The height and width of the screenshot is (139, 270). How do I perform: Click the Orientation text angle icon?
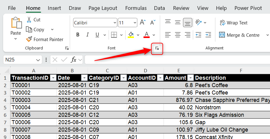coord(198,22)
